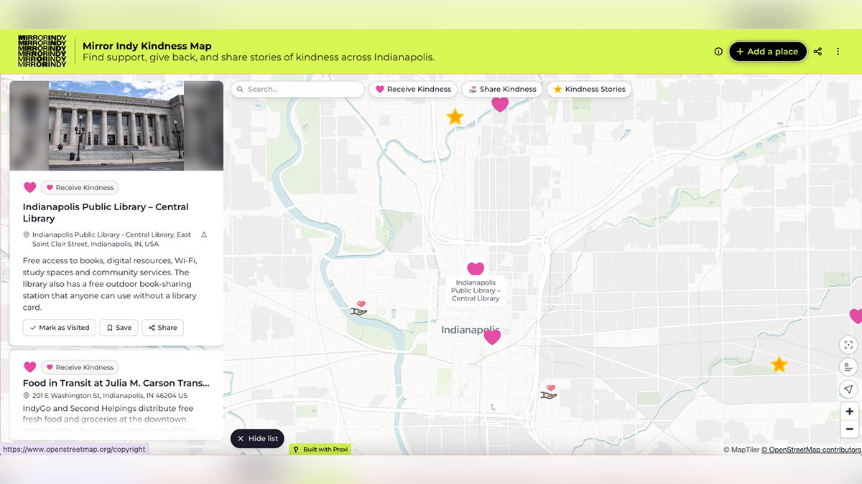Click the Mirror Indy Kindness Map heading
This screenshot has width=862, height=484.
pyautogui.click(x=147, y=46)
